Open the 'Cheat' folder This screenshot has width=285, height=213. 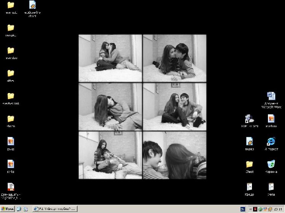point(249,164)
